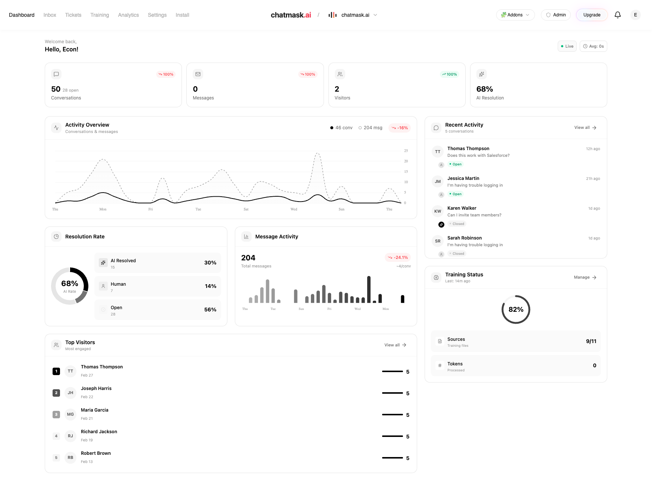The image size is (652, 482).
Task: Click the notifications bell icon
Action: pyautogui.click(x=617, y=15)
